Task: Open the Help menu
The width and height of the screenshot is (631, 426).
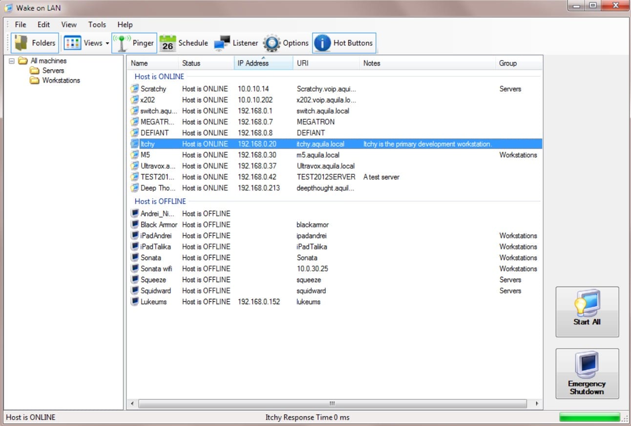Action: coord(125,24)
